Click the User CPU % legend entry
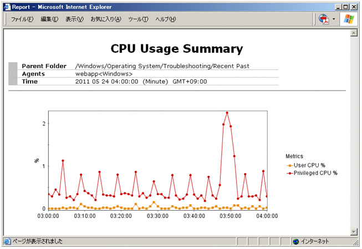362x249 pixels. tap(309, 165)
